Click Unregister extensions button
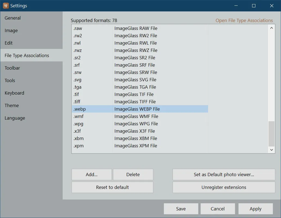Screen dimensions: 281x218 tap(224, 187)
